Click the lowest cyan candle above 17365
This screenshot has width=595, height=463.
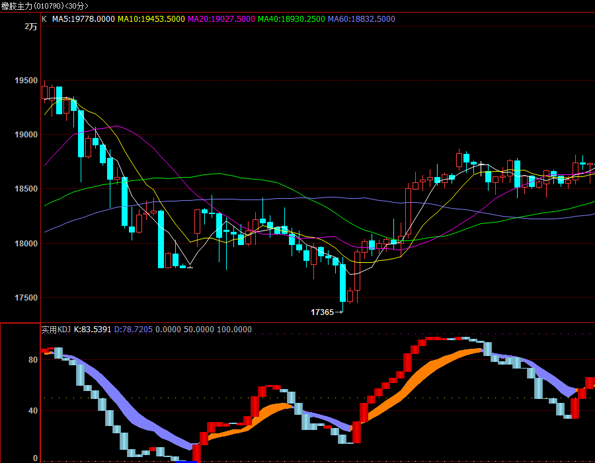click(x=342, y=283)
